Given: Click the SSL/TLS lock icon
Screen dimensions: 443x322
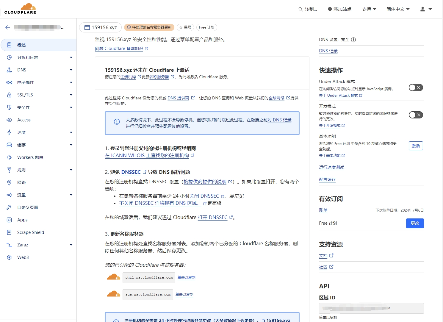Looking at the screenshot, I should pos(9,95).
